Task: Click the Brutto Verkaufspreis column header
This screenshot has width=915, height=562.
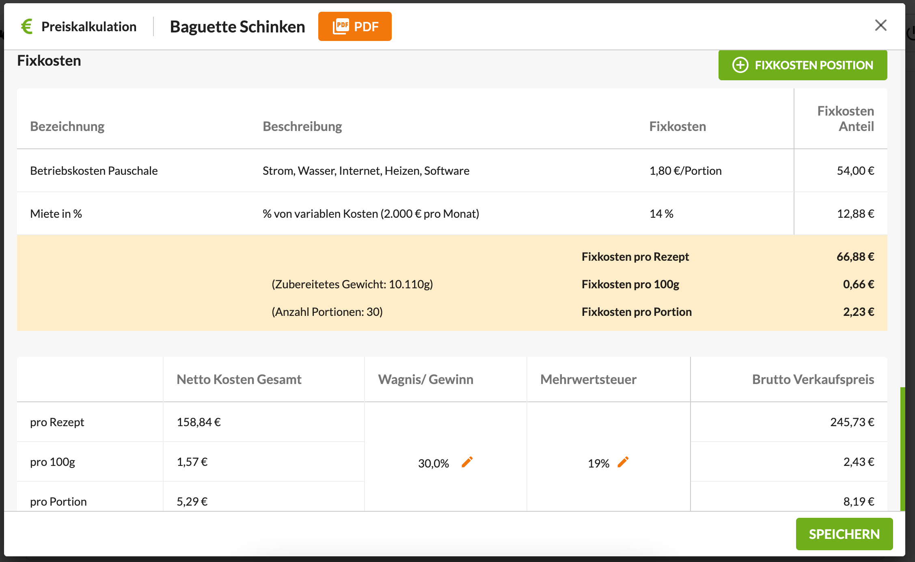Action: pyautogui.click(x=813, y=379)
